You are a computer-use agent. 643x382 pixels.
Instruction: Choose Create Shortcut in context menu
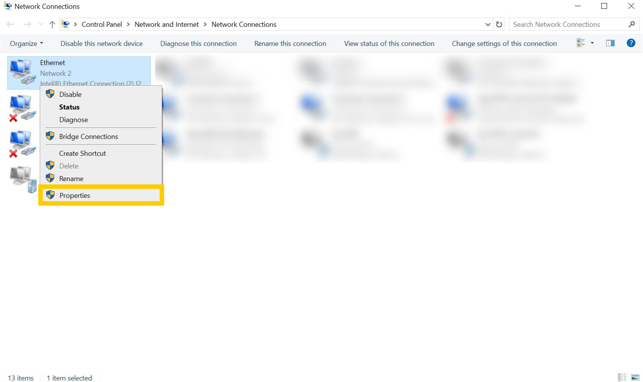tap(101, 153)
